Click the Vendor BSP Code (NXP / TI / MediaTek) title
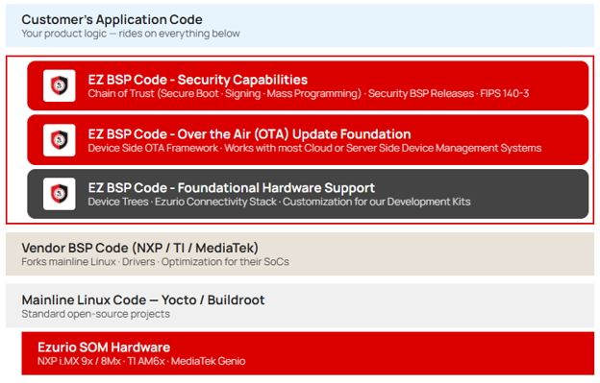The height and width of the screenshot is (383, 600). pos(140,248)
